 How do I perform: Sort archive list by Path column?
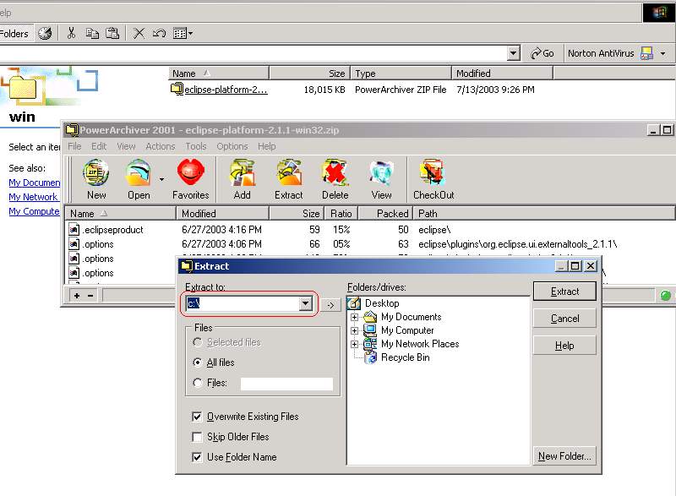[543, 213]
